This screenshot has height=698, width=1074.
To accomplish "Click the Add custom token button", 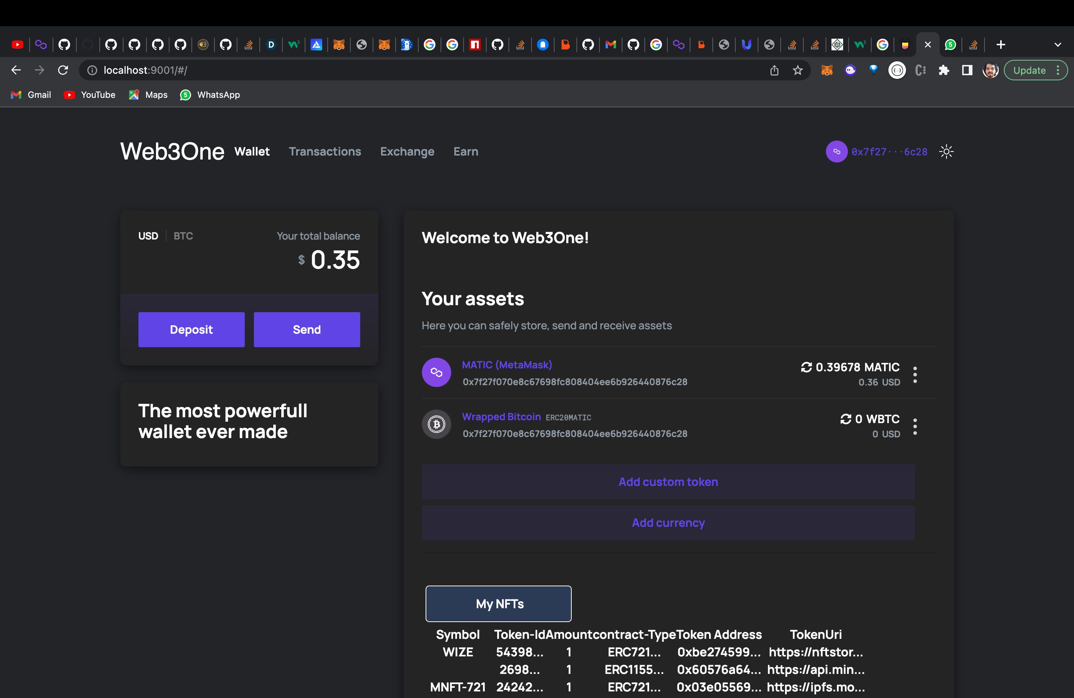I will [669, 481].
